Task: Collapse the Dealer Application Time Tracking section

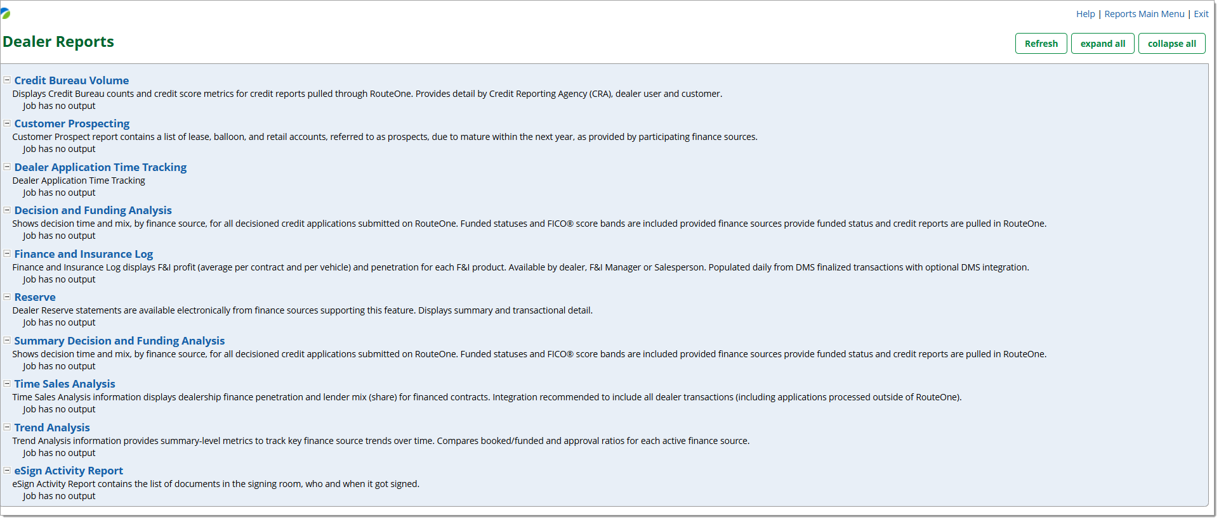Action: pyautogui.click(x=7, y=167)
